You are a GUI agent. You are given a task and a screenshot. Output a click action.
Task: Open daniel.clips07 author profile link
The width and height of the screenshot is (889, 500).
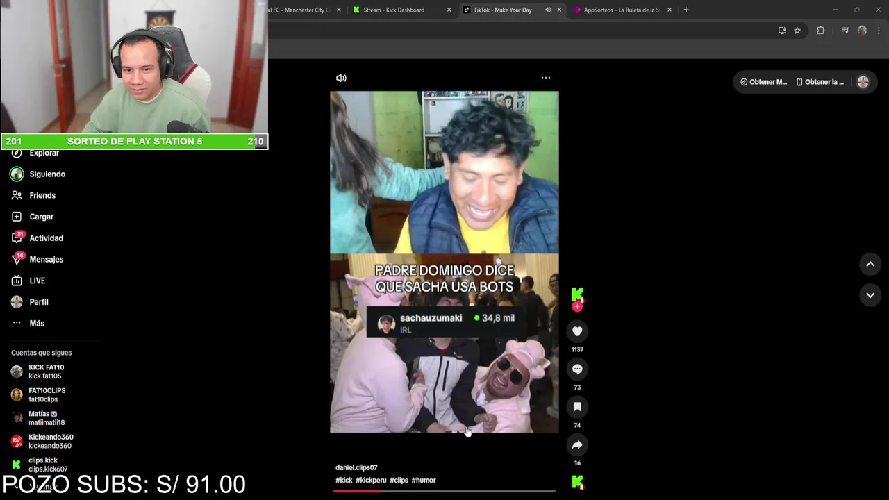pos(356,467)
